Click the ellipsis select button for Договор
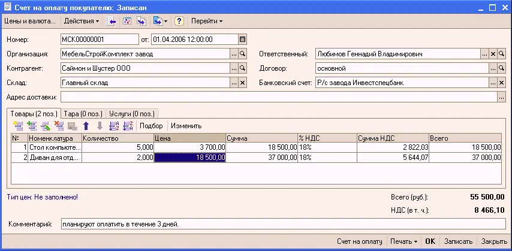Screen dimensions: 512x251 click(x=493, y=68)
